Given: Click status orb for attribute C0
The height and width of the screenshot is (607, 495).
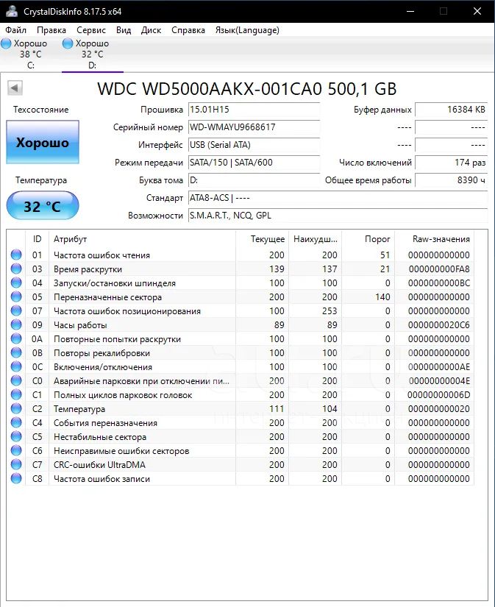Looking at the screenshot, I should (x=16, y=380).
